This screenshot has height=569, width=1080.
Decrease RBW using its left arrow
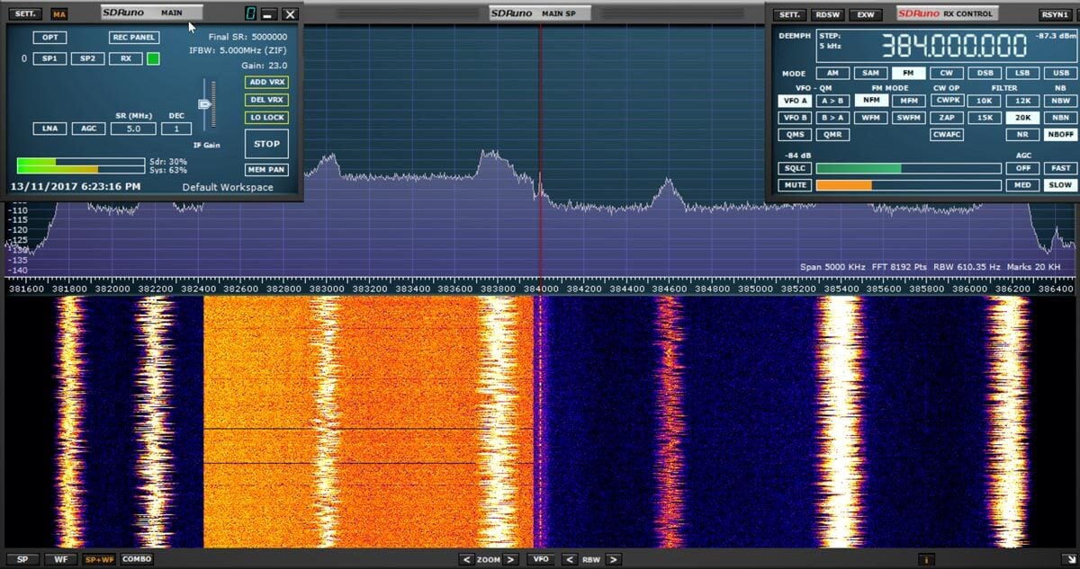(570, 558)
